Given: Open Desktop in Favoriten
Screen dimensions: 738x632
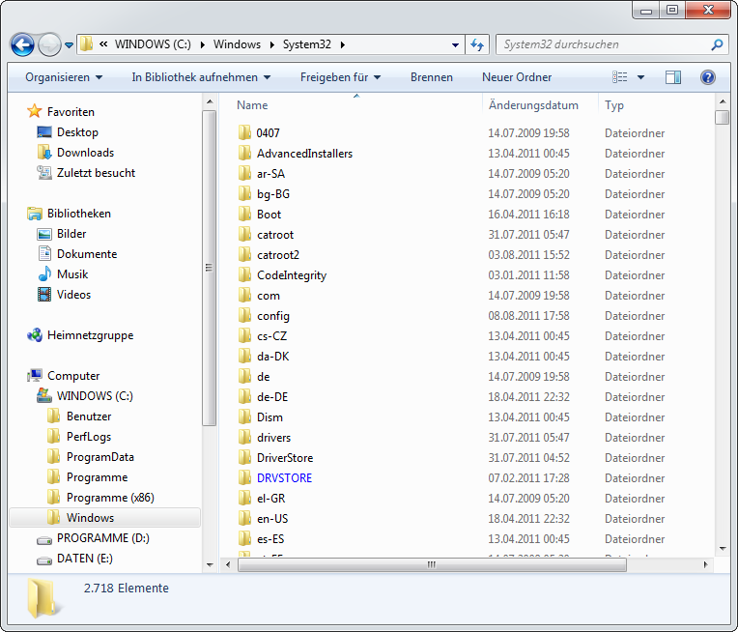Looking at the screenshot, I should 77,131.
